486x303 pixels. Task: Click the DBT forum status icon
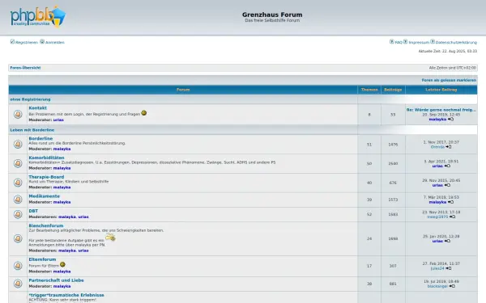pos(18,214)
